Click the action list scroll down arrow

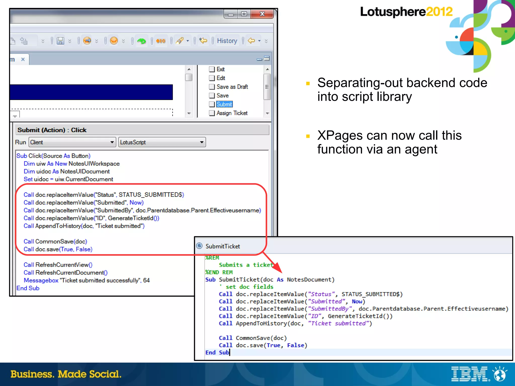267,114
